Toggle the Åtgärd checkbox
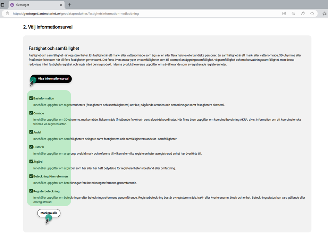This screenshot has width=328, height=234. [31, 162]
